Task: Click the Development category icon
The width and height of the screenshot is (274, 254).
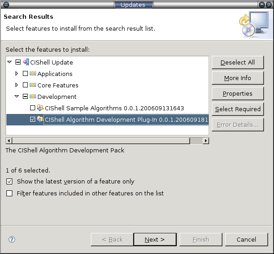Action: click(33, 97)
